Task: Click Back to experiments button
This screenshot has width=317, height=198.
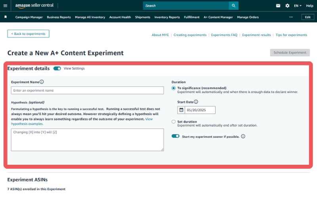Action: [x=28, y=34]
